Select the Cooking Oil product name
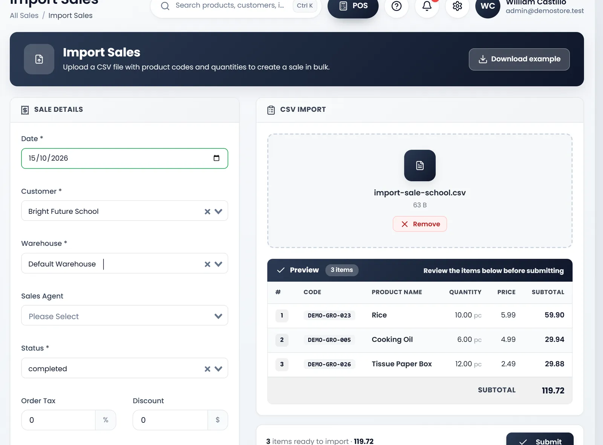This screenshot has width=603, height=445. tap(392, 340)
